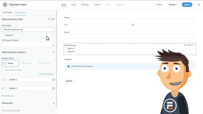The height and width of the screenshot is (114, 203).
Task: Click Add Option link
Action: 8,96
